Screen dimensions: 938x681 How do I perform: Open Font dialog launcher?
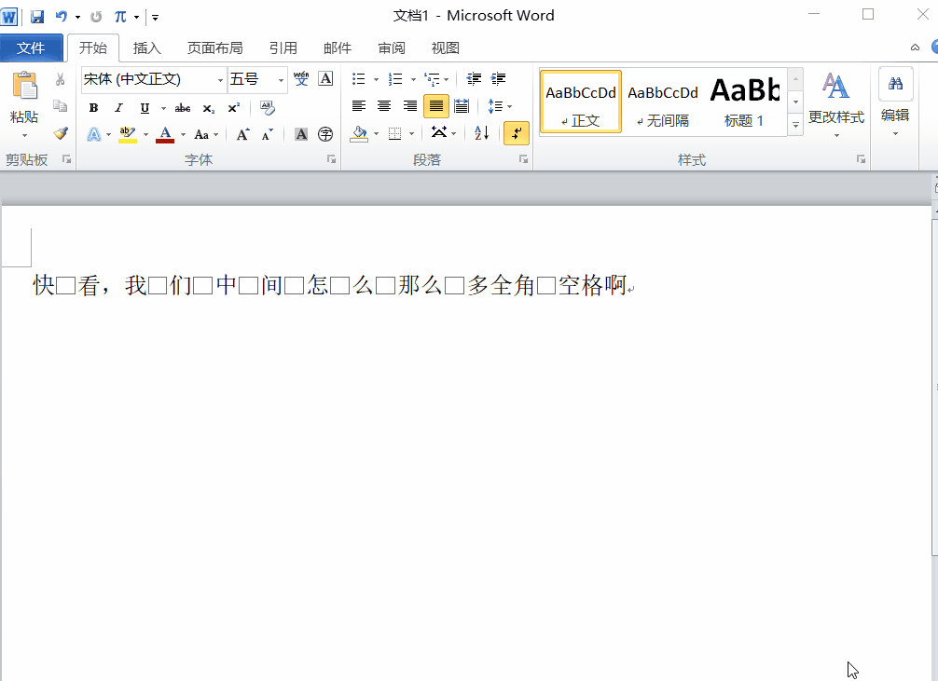[x=331, y=159]
